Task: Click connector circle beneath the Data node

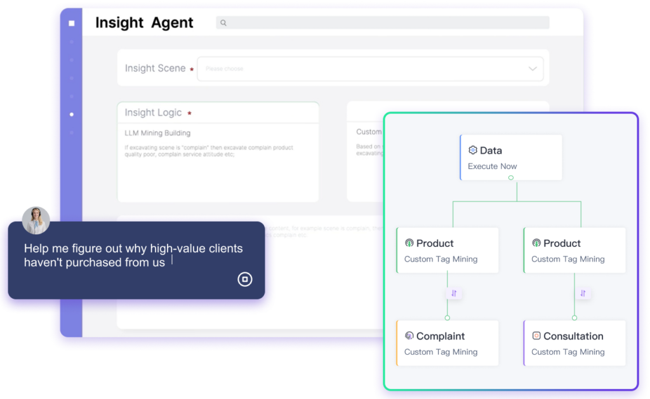Action: [x=511, y=178]
